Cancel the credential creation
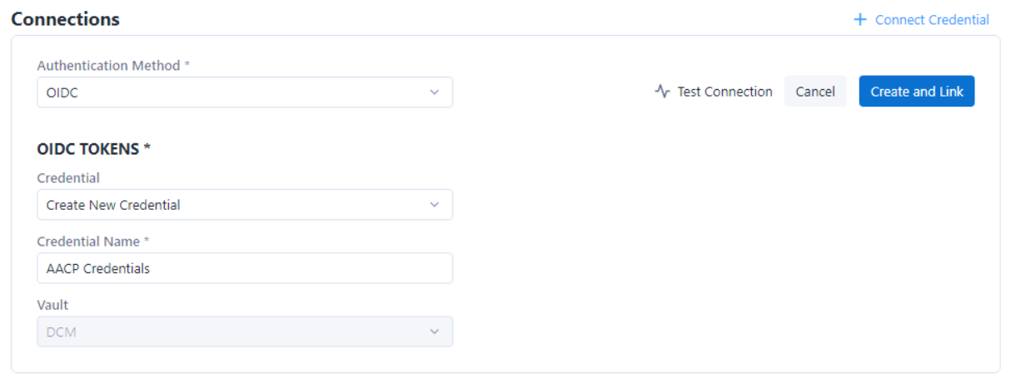Screen dimensions: 1011x384 [815, 92]
